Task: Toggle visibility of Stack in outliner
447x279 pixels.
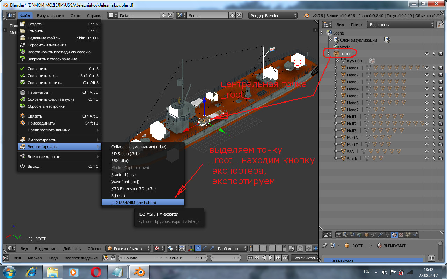Action: [427, 158]
